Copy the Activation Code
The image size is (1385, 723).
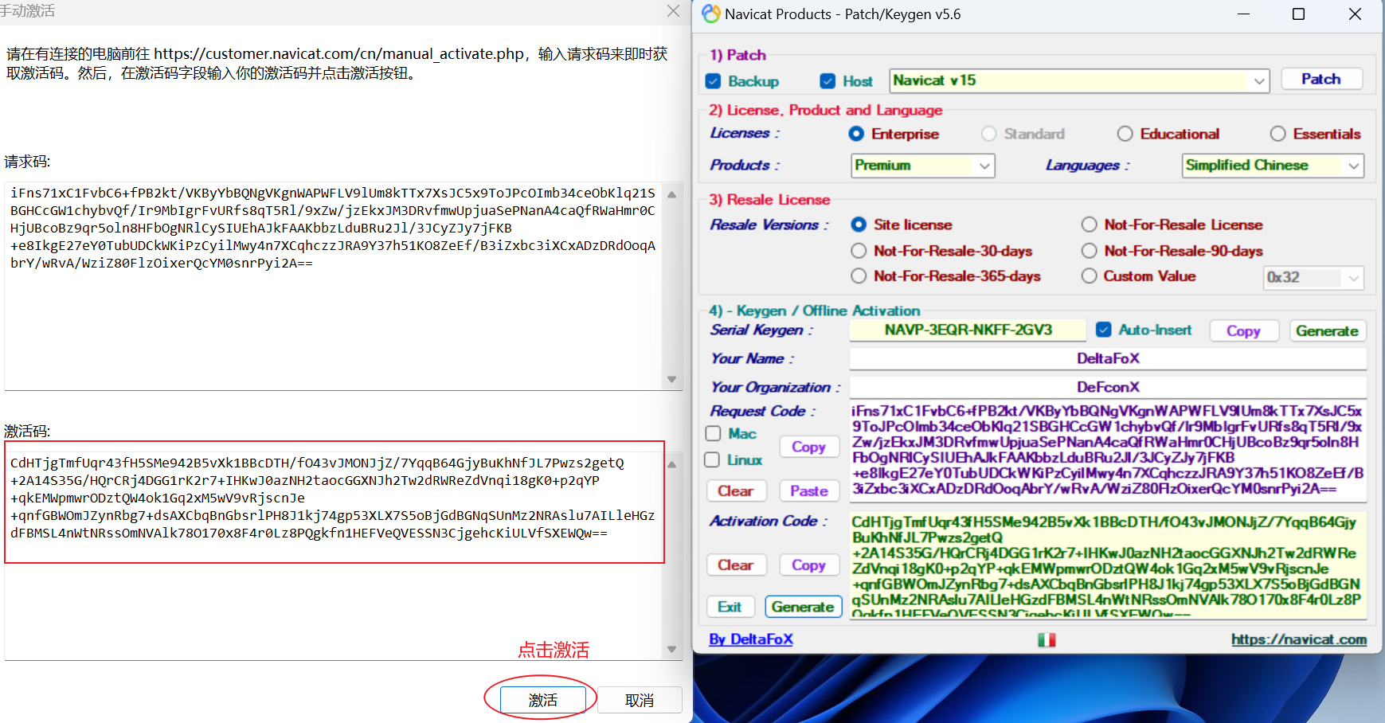(808, 565)
